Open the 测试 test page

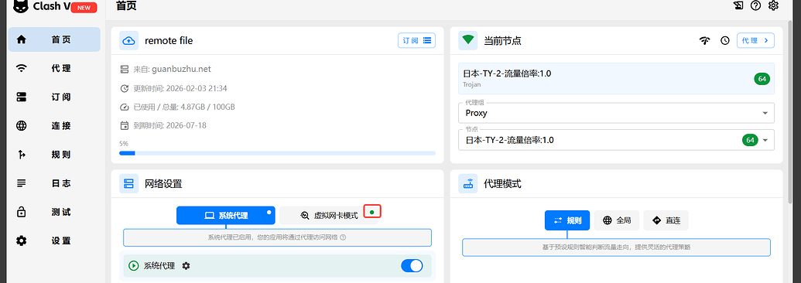point(54,212)
